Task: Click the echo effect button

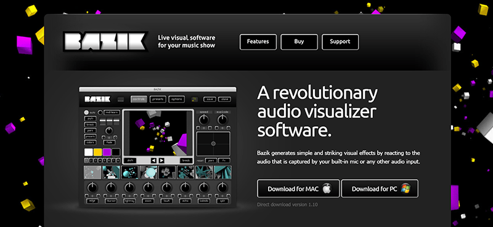Action: pos(185,201)
